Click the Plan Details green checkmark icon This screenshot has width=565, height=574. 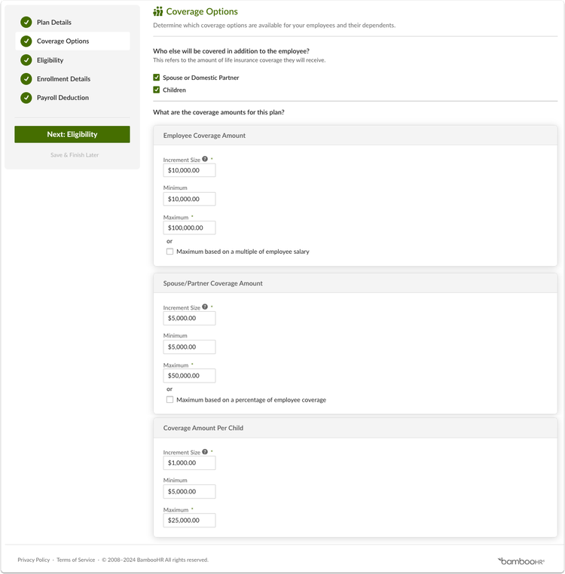(x=26, y=23)
